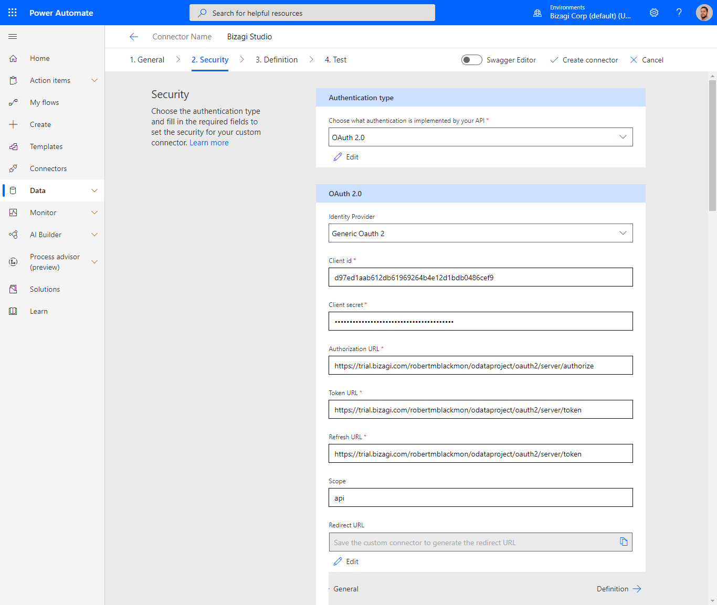Viewport: 717px width, 605px height.
Task: Click the scrollbar down arrow
Action: pyautogui.click(x=712, y=601)
